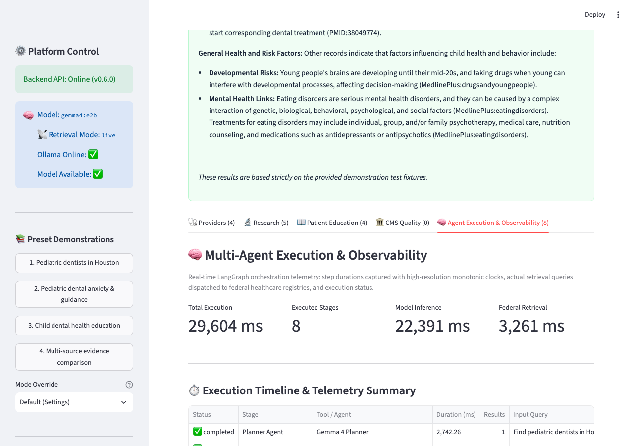Viewport: 634px width, 446px height.
Task: Click the books icon beside Preset Demonstrations
Action: click(20, 239)
